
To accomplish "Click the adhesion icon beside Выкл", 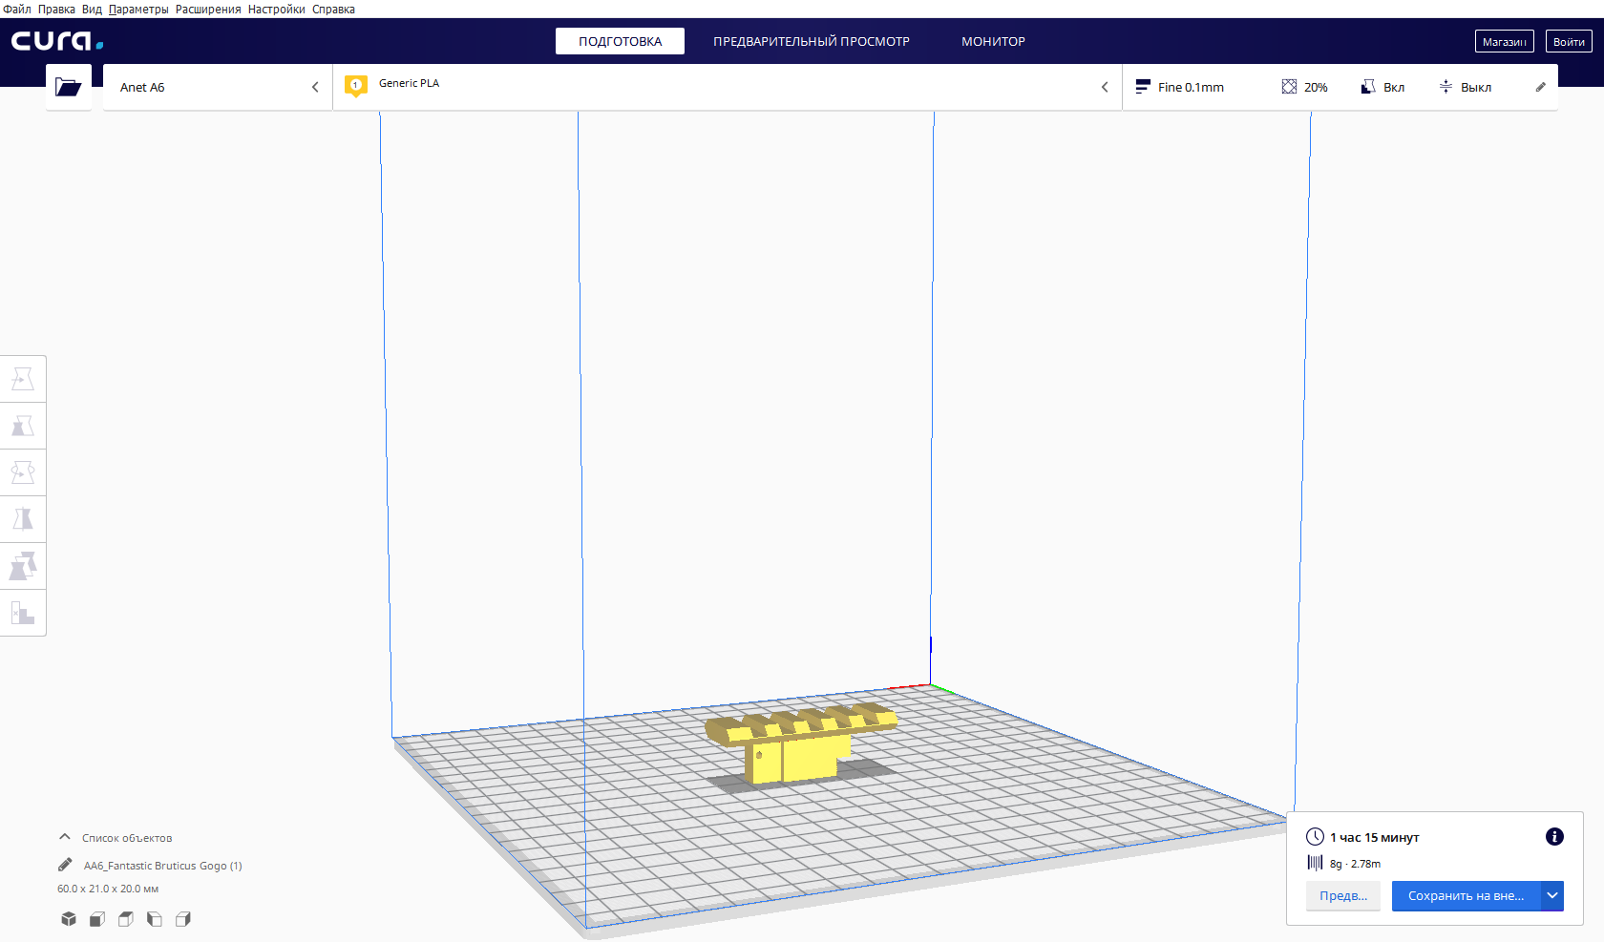I will 1446,87.
